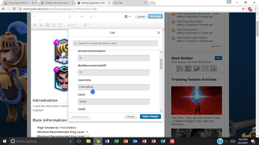Click the link insert icon

(x=82, y=17)
